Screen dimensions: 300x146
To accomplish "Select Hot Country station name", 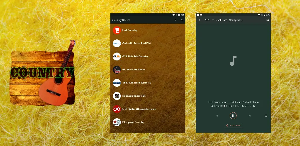I will click(130, 30).
